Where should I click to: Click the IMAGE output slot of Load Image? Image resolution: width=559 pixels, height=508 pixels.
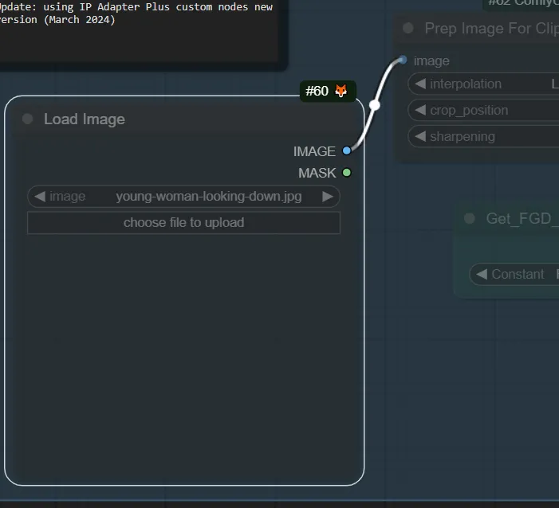(x=347, y=150)
